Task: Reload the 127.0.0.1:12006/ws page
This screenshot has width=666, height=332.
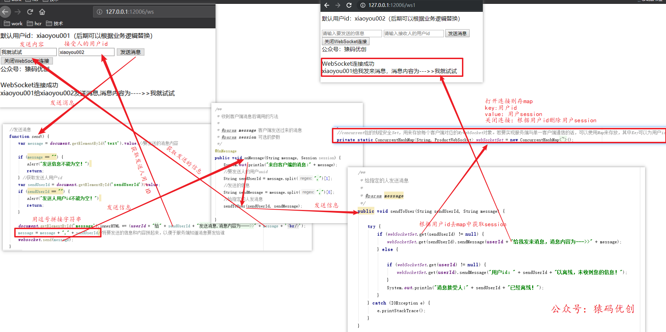Action: (x=30, y=12)
